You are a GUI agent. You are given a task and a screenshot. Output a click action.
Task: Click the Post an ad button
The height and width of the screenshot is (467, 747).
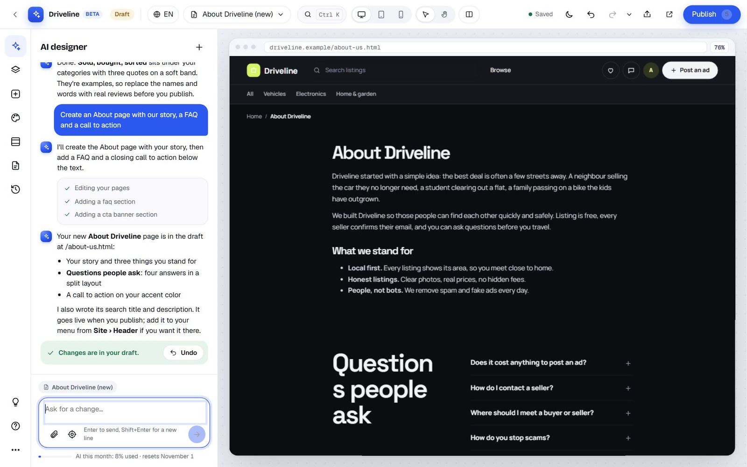pos(690,70)
